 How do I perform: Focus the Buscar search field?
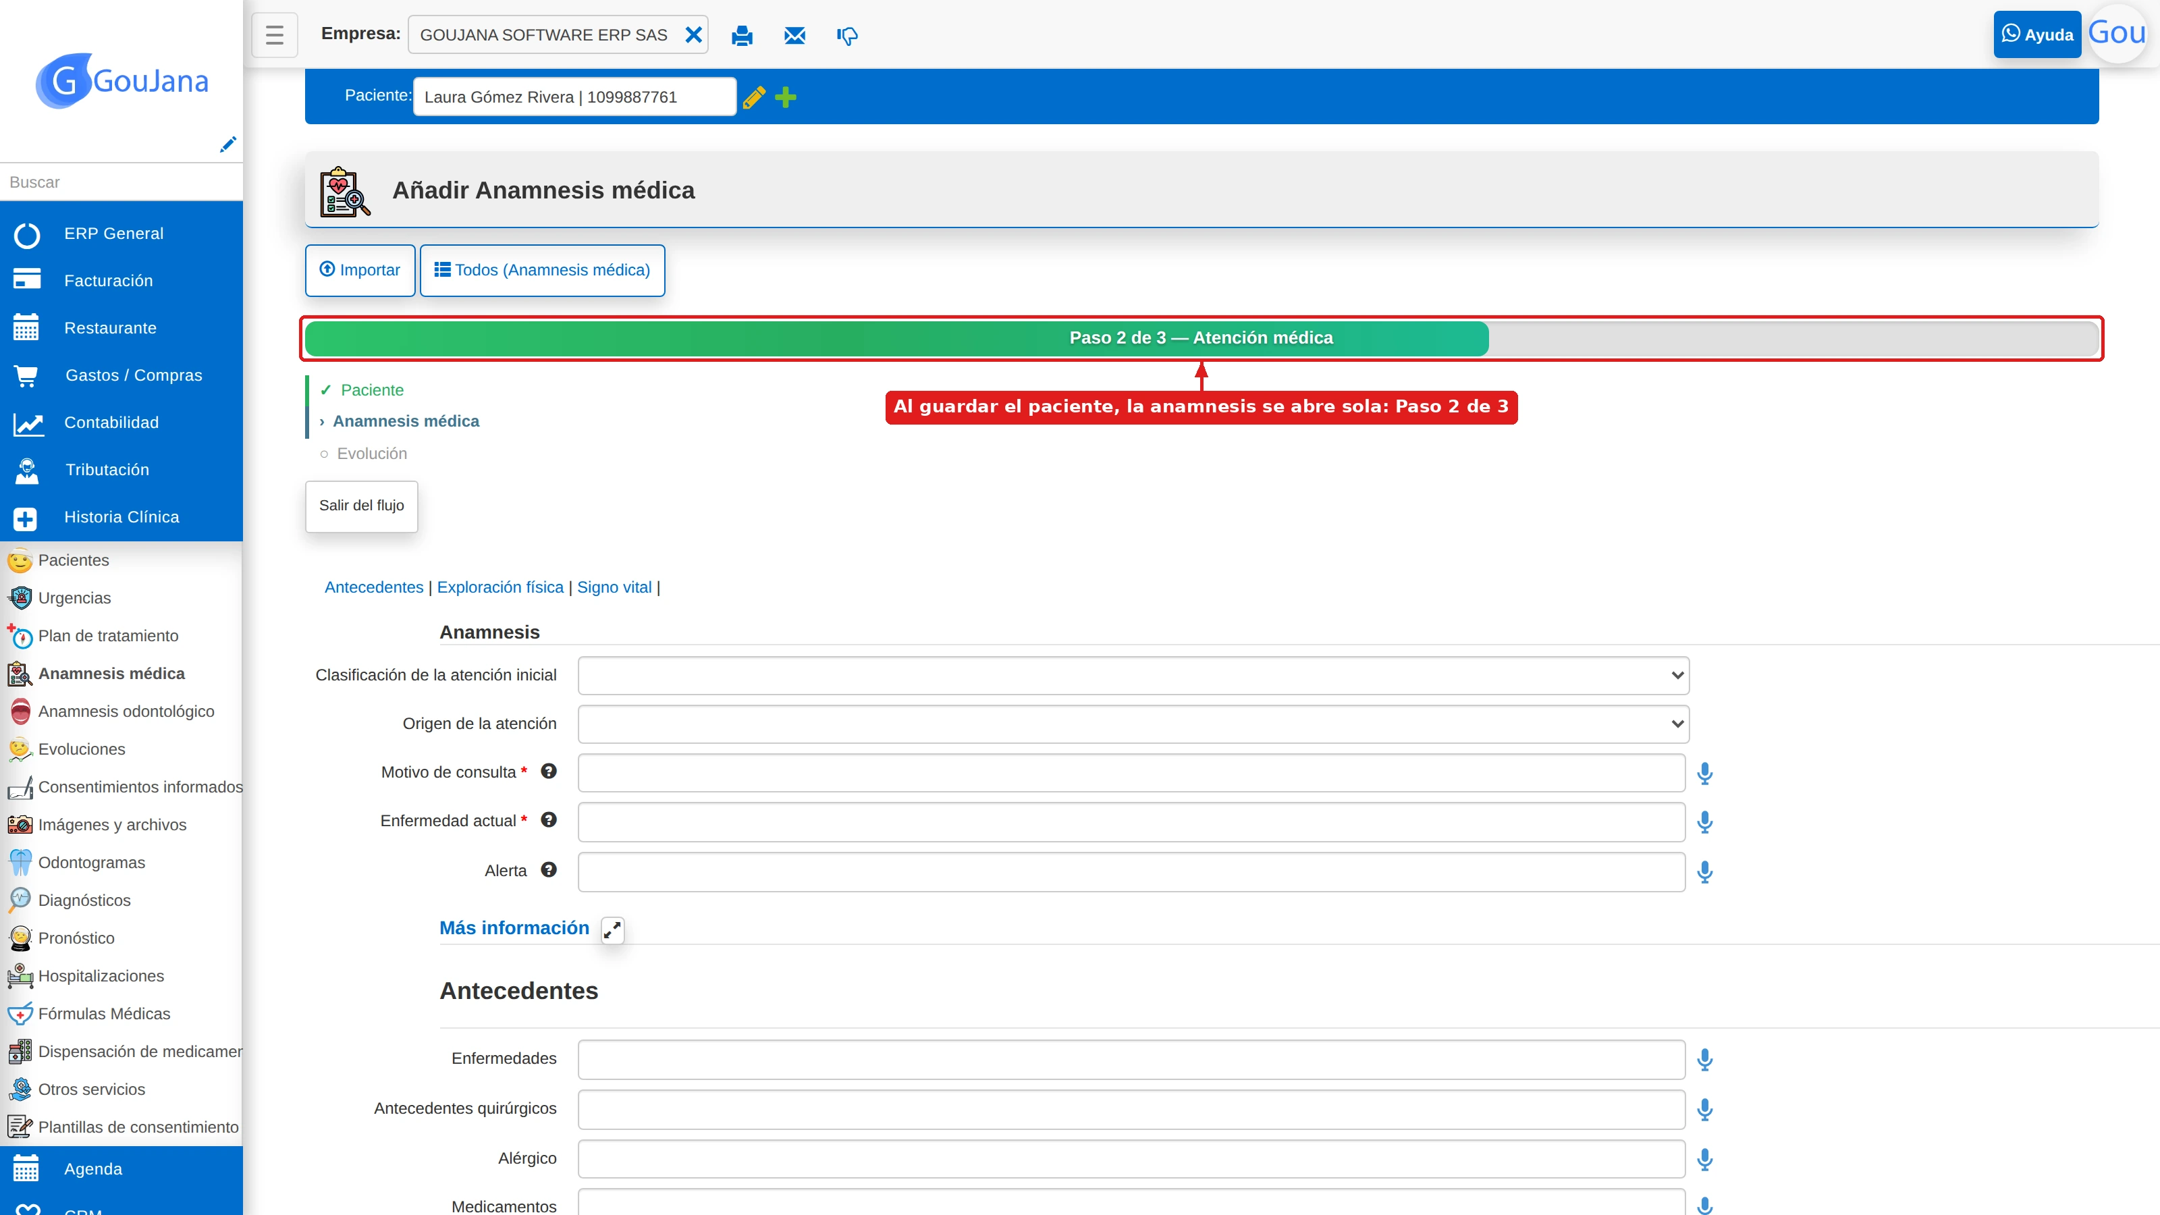pos(122,182)
